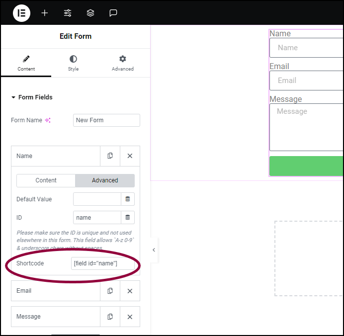Click the green submit button
344x336 pixels.
click(x=306, y=166)
